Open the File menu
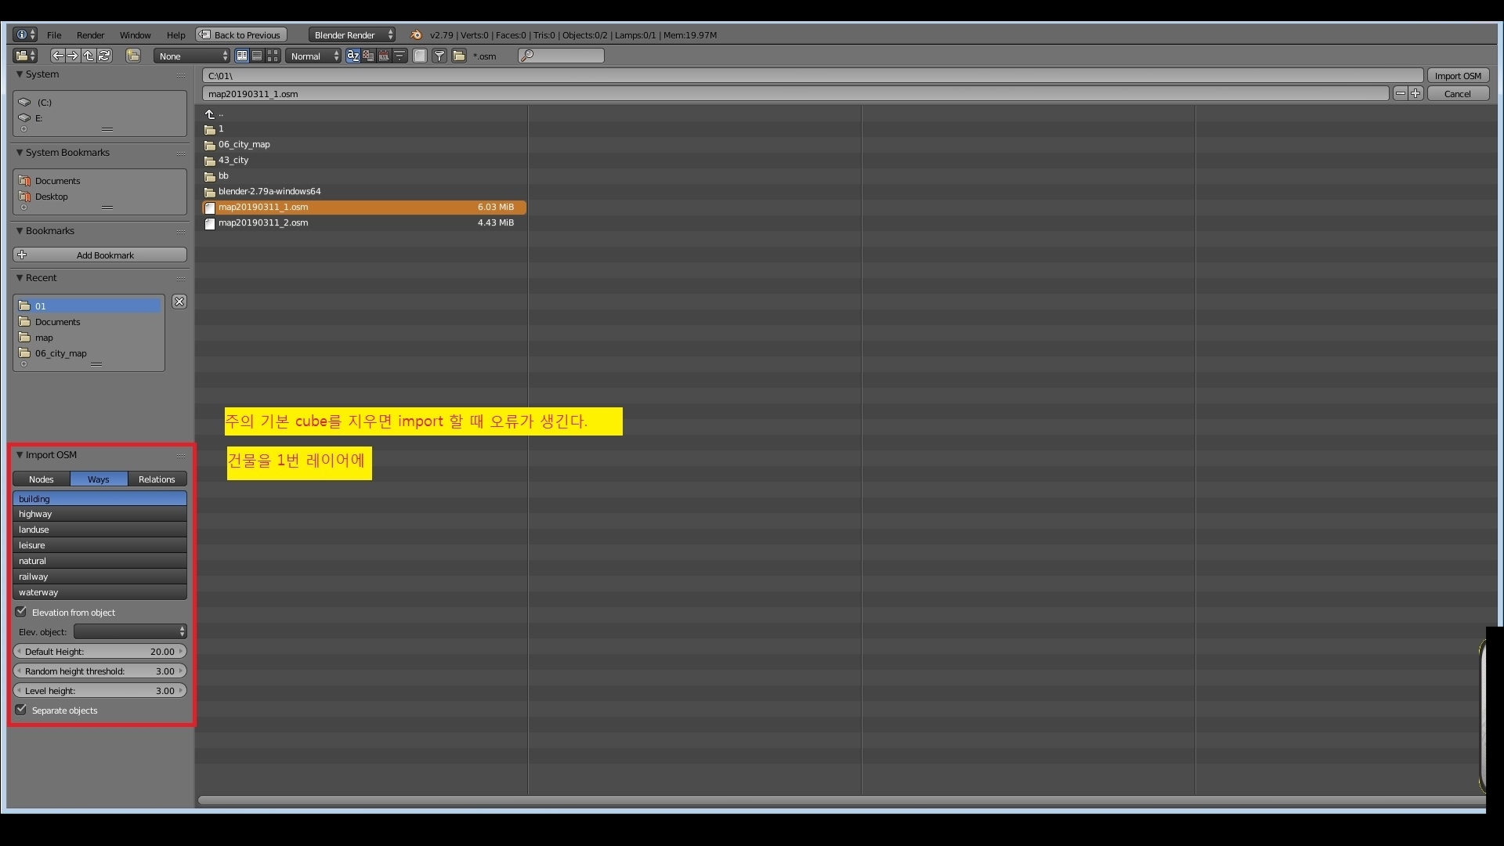The height and width of the screenshot is (846, 1504). point(54,34)
